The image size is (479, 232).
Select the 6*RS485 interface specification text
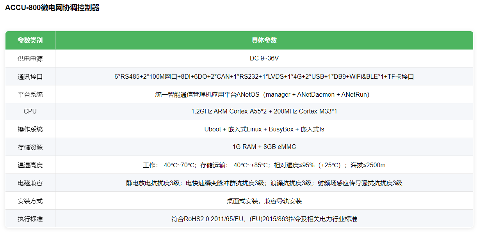point(264,76)
